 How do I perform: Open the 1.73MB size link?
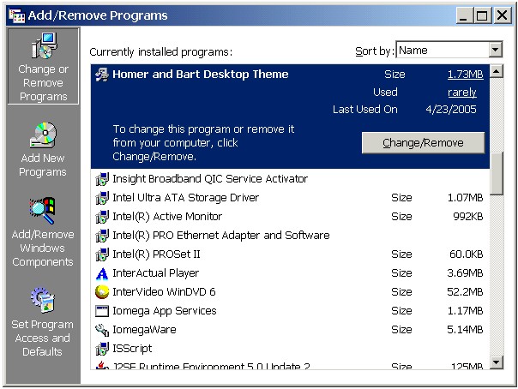pyautogui.click(x=465, y=75)
